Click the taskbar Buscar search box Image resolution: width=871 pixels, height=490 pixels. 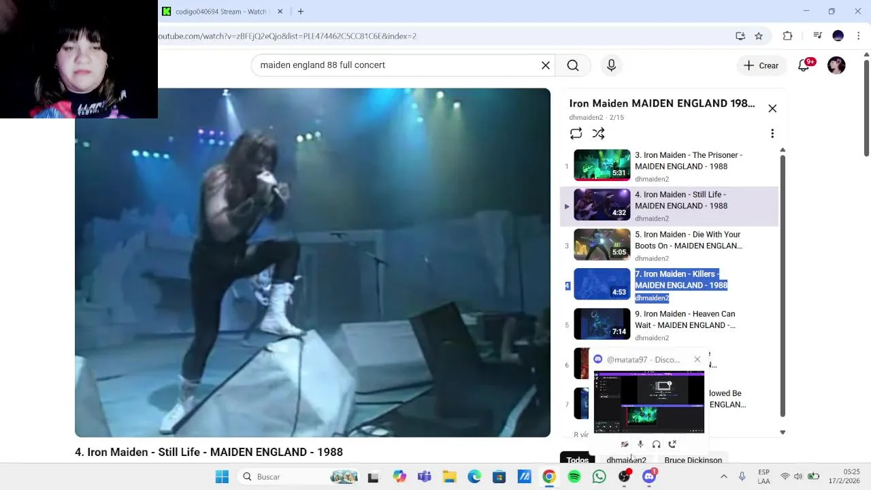pos(299,477)
